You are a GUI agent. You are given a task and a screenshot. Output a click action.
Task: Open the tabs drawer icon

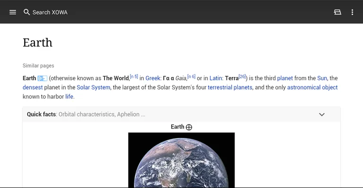[x=337, y=12]
